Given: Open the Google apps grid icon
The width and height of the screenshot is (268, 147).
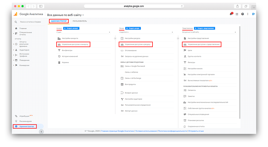Looking at the screenshot, I should click(x=237, y=14).
